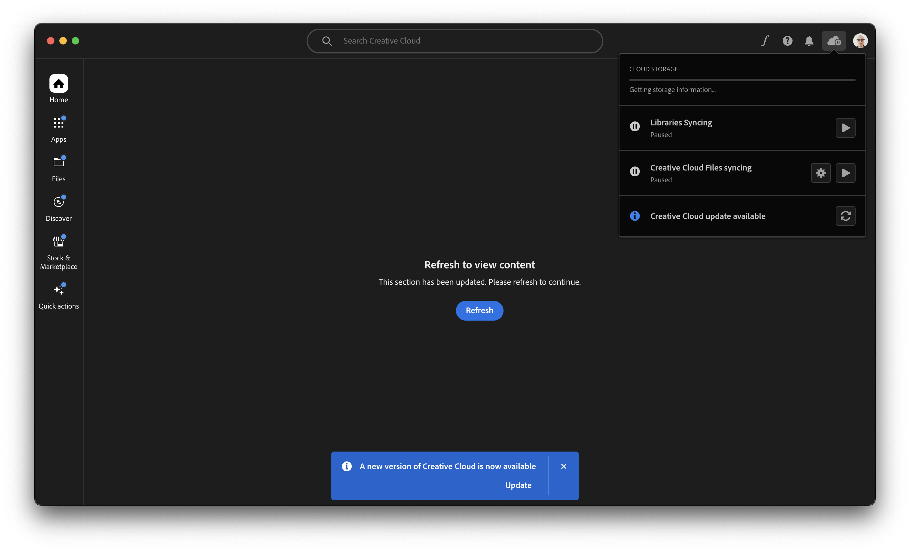
Task: Click the cloud storage progress bar
Action: pos(742,80)
